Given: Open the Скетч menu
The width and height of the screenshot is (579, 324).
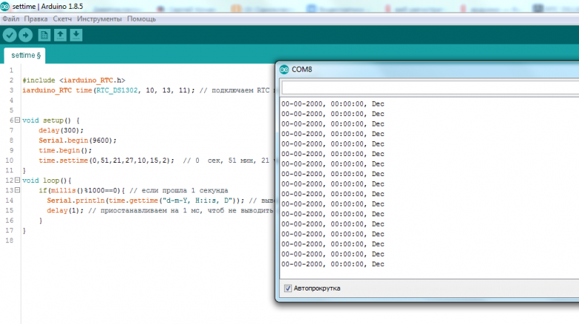Looking at the screenshot, I should 62,19.
